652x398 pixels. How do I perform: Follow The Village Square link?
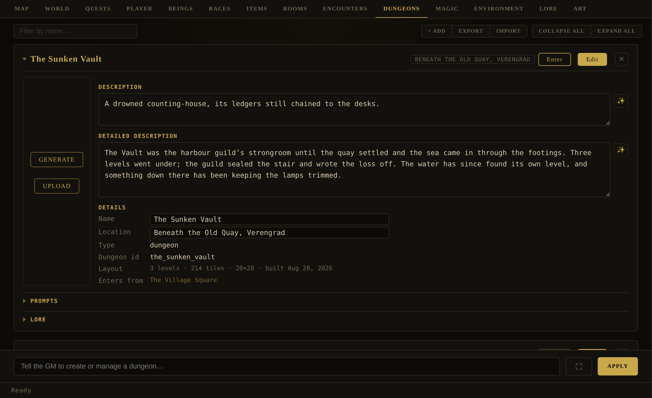pos(183,280)
